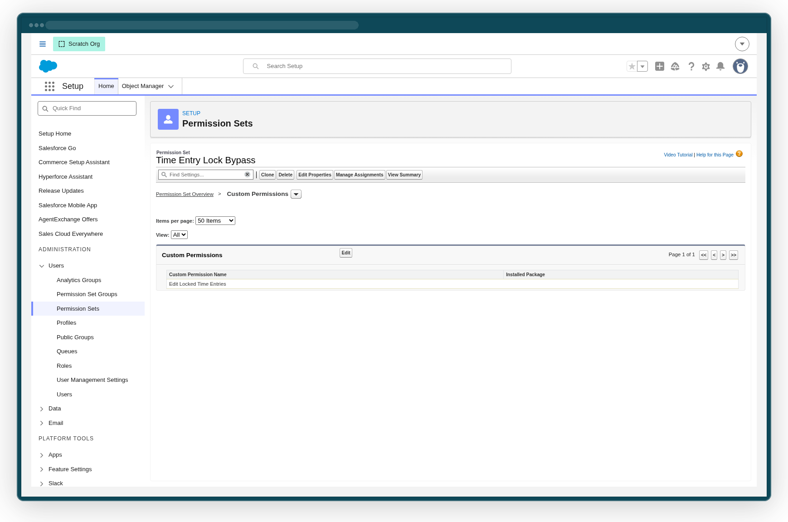
Task: Click Edit Properties button
Action: coord(315,175)
